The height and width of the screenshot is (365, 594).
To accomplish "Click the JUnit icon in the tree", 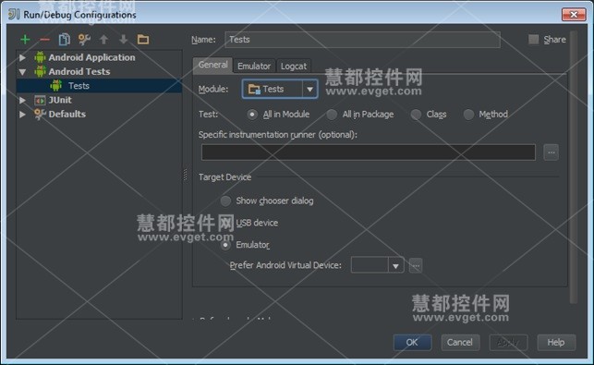I will coord(40,100).
